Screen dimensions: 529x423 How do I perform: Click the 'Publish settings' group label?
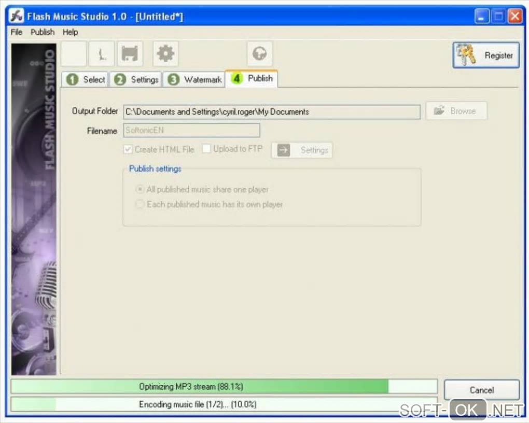point(155,168)
